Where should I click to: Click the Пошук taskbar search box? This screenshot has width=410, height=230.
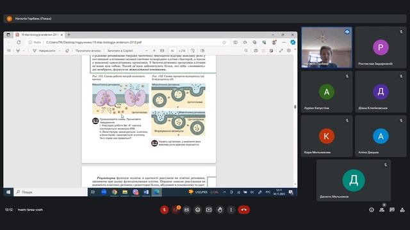(51, 192)
